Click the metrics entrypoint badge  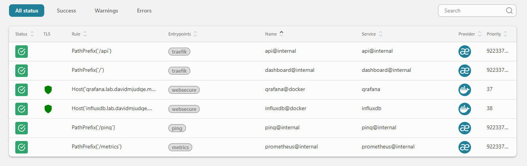[x=180, y=147]
